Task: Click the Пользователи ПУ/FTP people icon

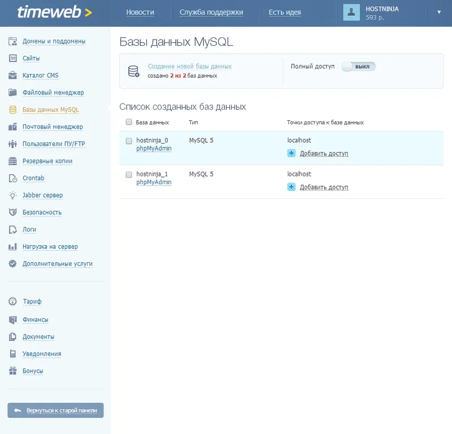Action: 12,144
